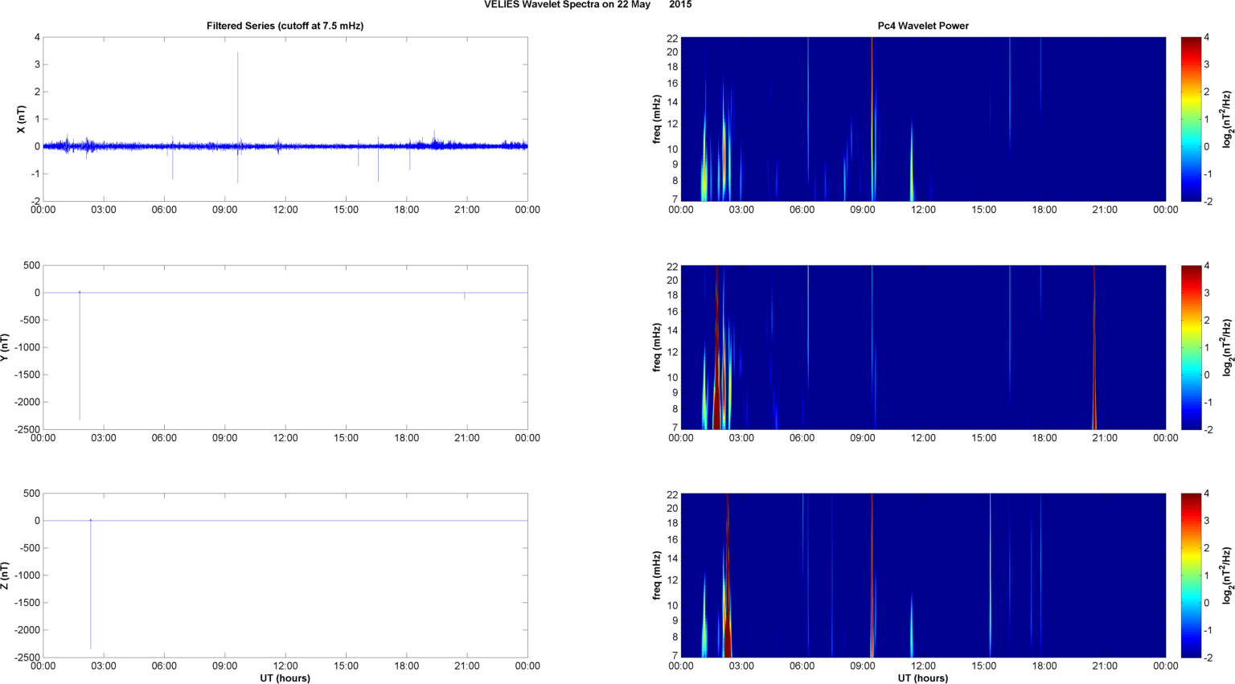Click 'freq (mHz)' label of top spectrogram
Image resolution: width=1235 pixels, height=684 pixels.
point(658,119)
